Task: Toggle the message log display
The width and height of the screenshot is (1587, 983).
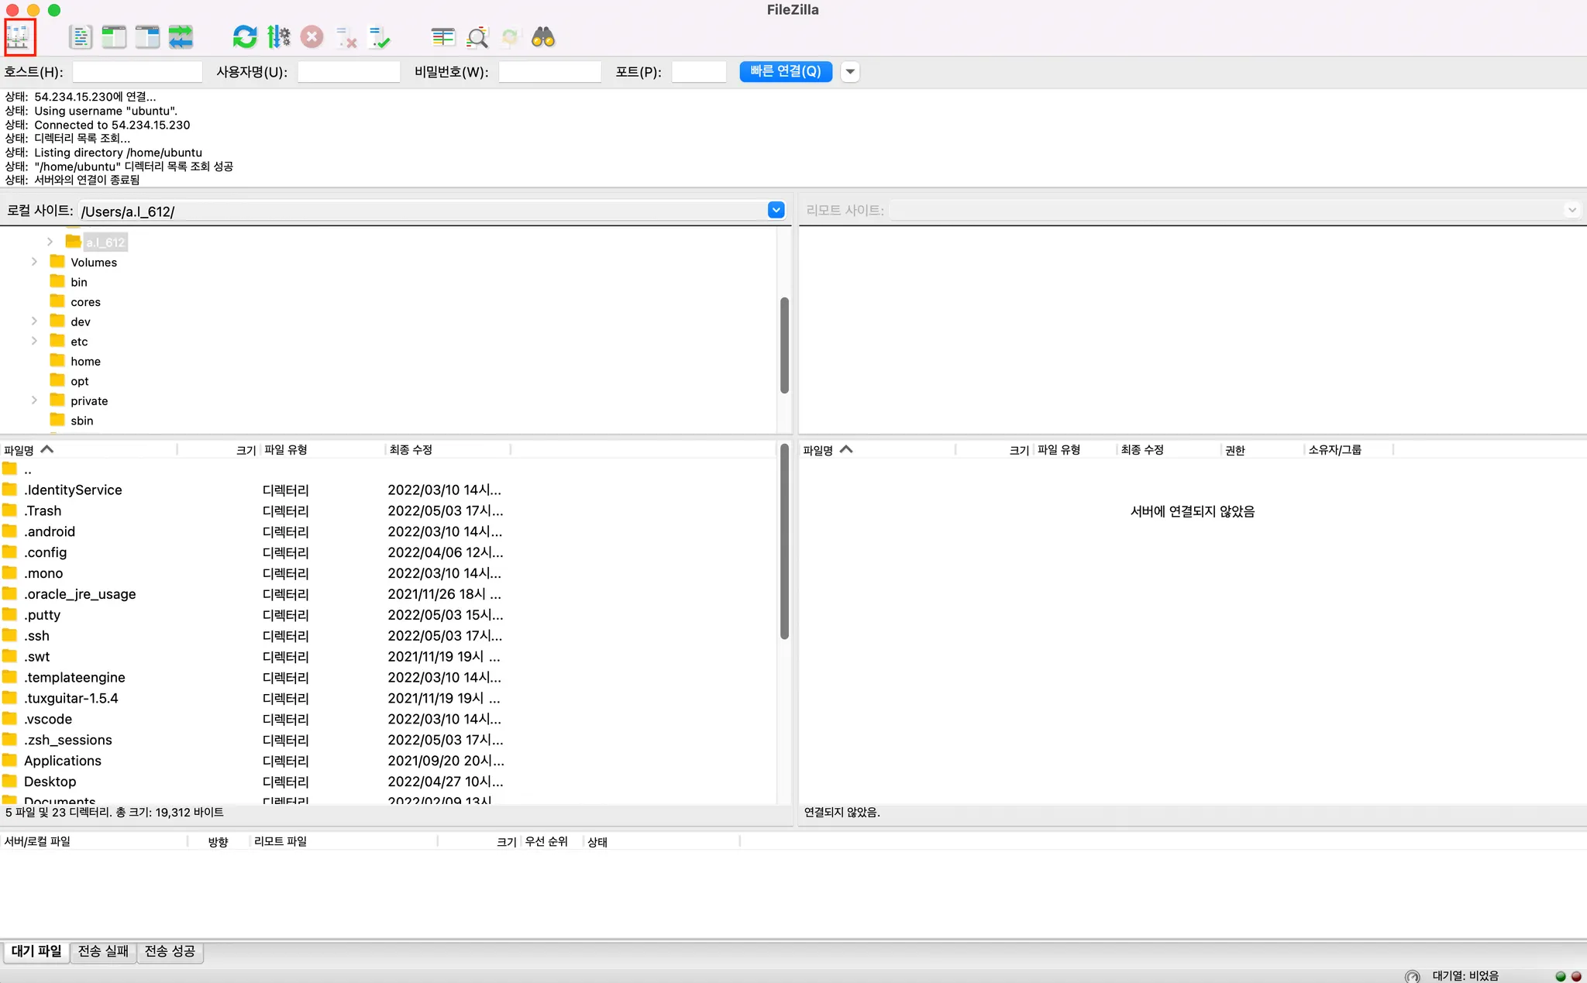Action: click(81, 37)
